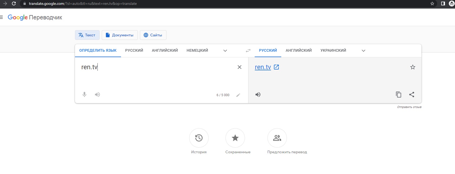The width and height of the screenshot is (455, 174).
Task: Clear source text with X button
Action: coord(240,67)
